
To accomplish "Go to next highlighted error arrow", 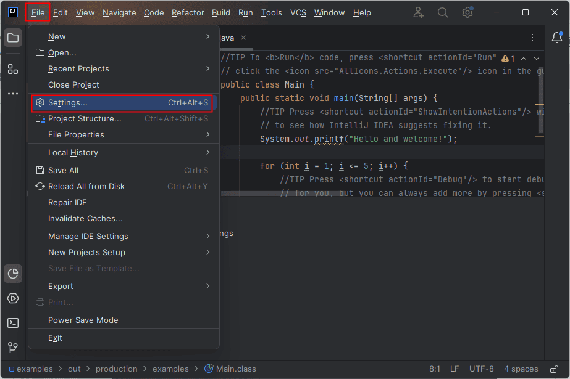I will (537, 59).
